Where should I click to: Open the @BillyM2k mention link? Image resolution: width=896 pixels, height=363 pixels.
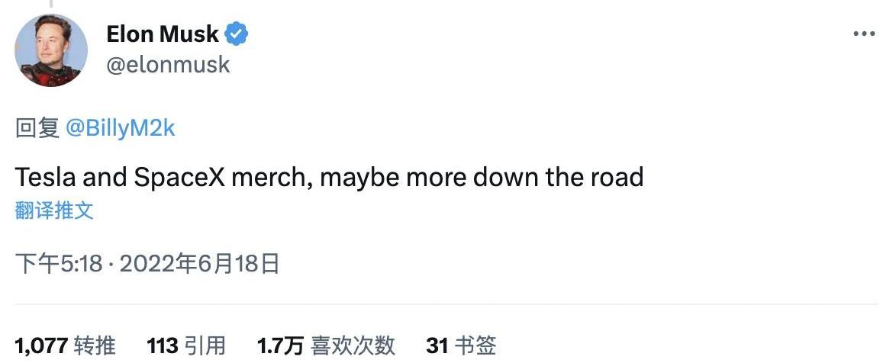coord(121,128)
